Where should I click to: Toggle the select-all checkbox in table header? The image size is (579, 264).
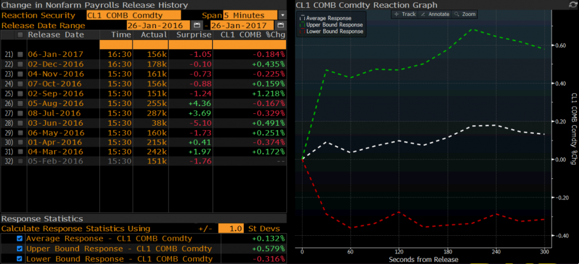(x=20, y=34)
